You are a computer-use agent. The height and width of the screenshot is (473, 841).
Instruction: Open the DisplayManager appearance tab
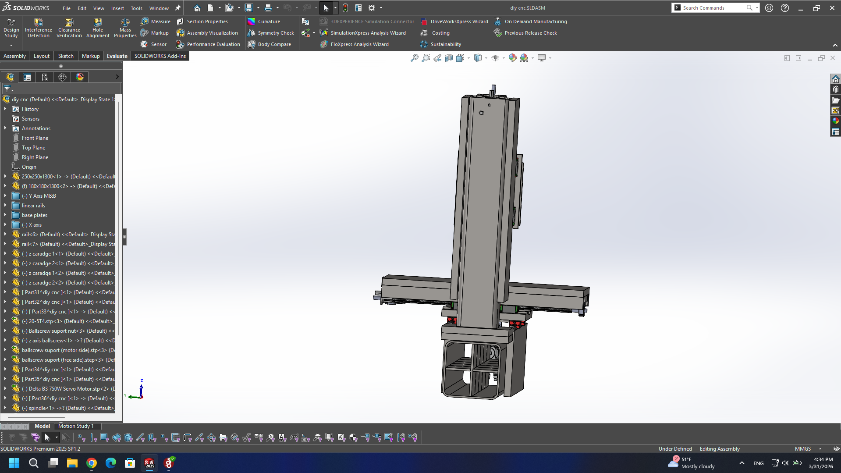[x=80, y=77]
